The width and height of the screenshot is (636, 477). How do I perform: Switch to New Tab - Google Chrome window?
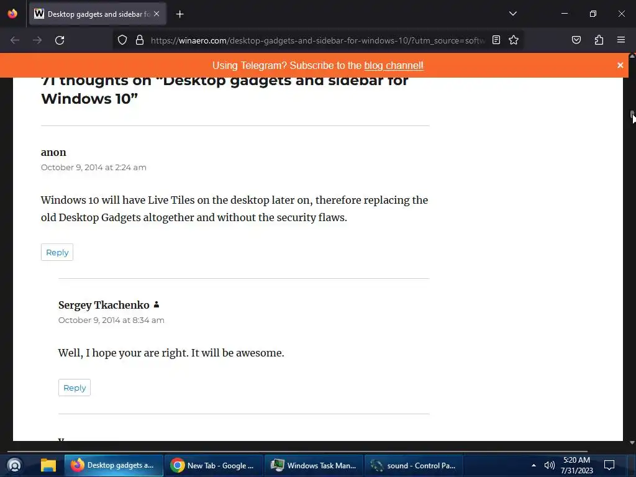pyautogui.click(x=214, y=465)
